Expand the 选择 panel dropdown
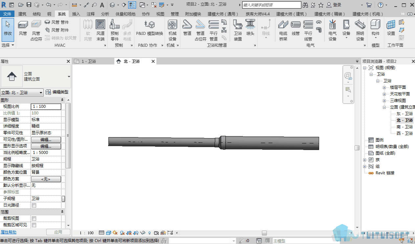The width and height of the screenshot is (415, 244). (8, 45)
